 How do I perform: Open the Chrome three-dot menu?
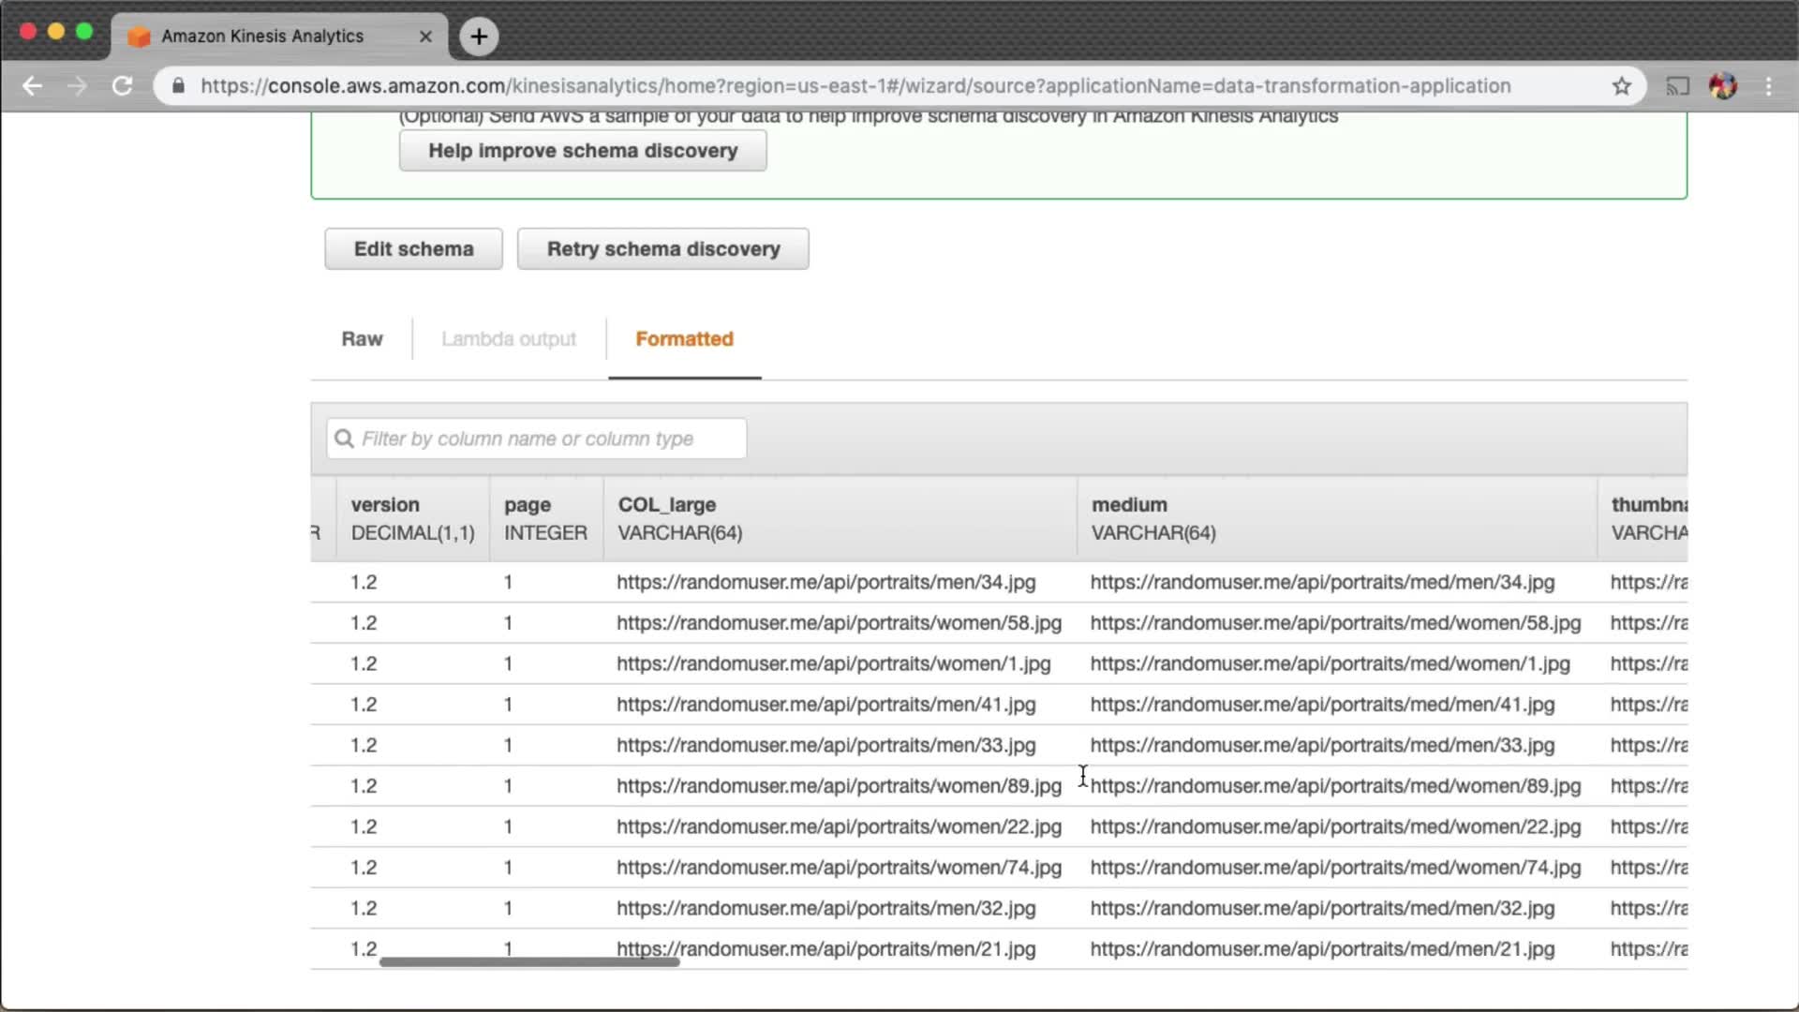point(1769,86)
